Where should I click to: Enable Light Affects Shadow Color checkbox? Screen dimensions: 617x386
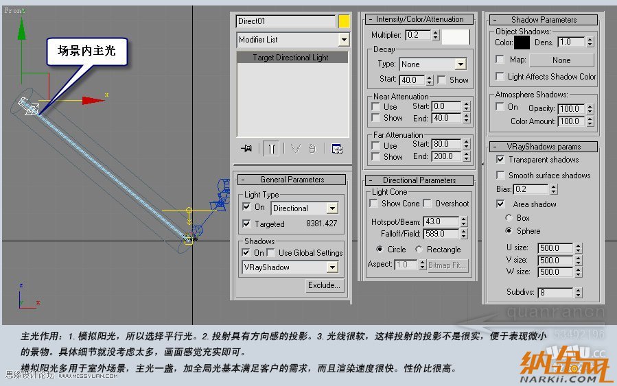(x=500, y=76)
